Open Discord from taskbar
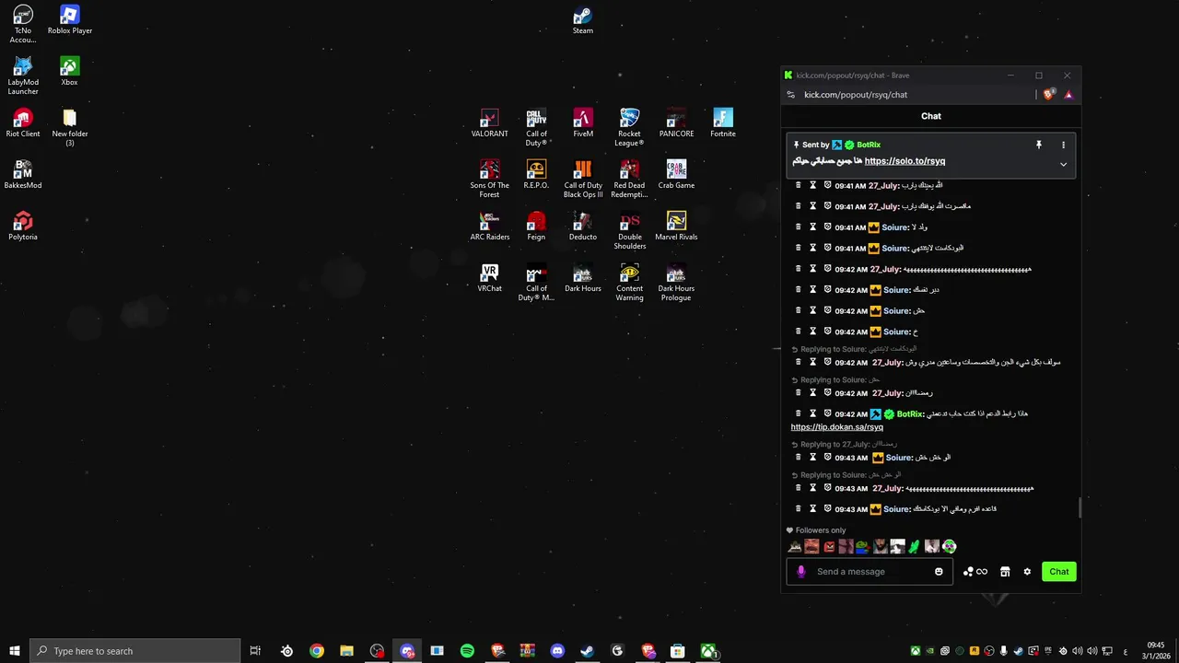The width and height of the screenshot is (1179, 663). (557, 651)
